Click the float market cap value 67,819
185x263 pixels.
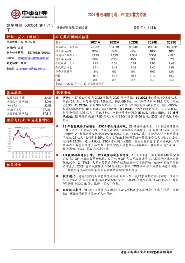[x=47, y=114]
